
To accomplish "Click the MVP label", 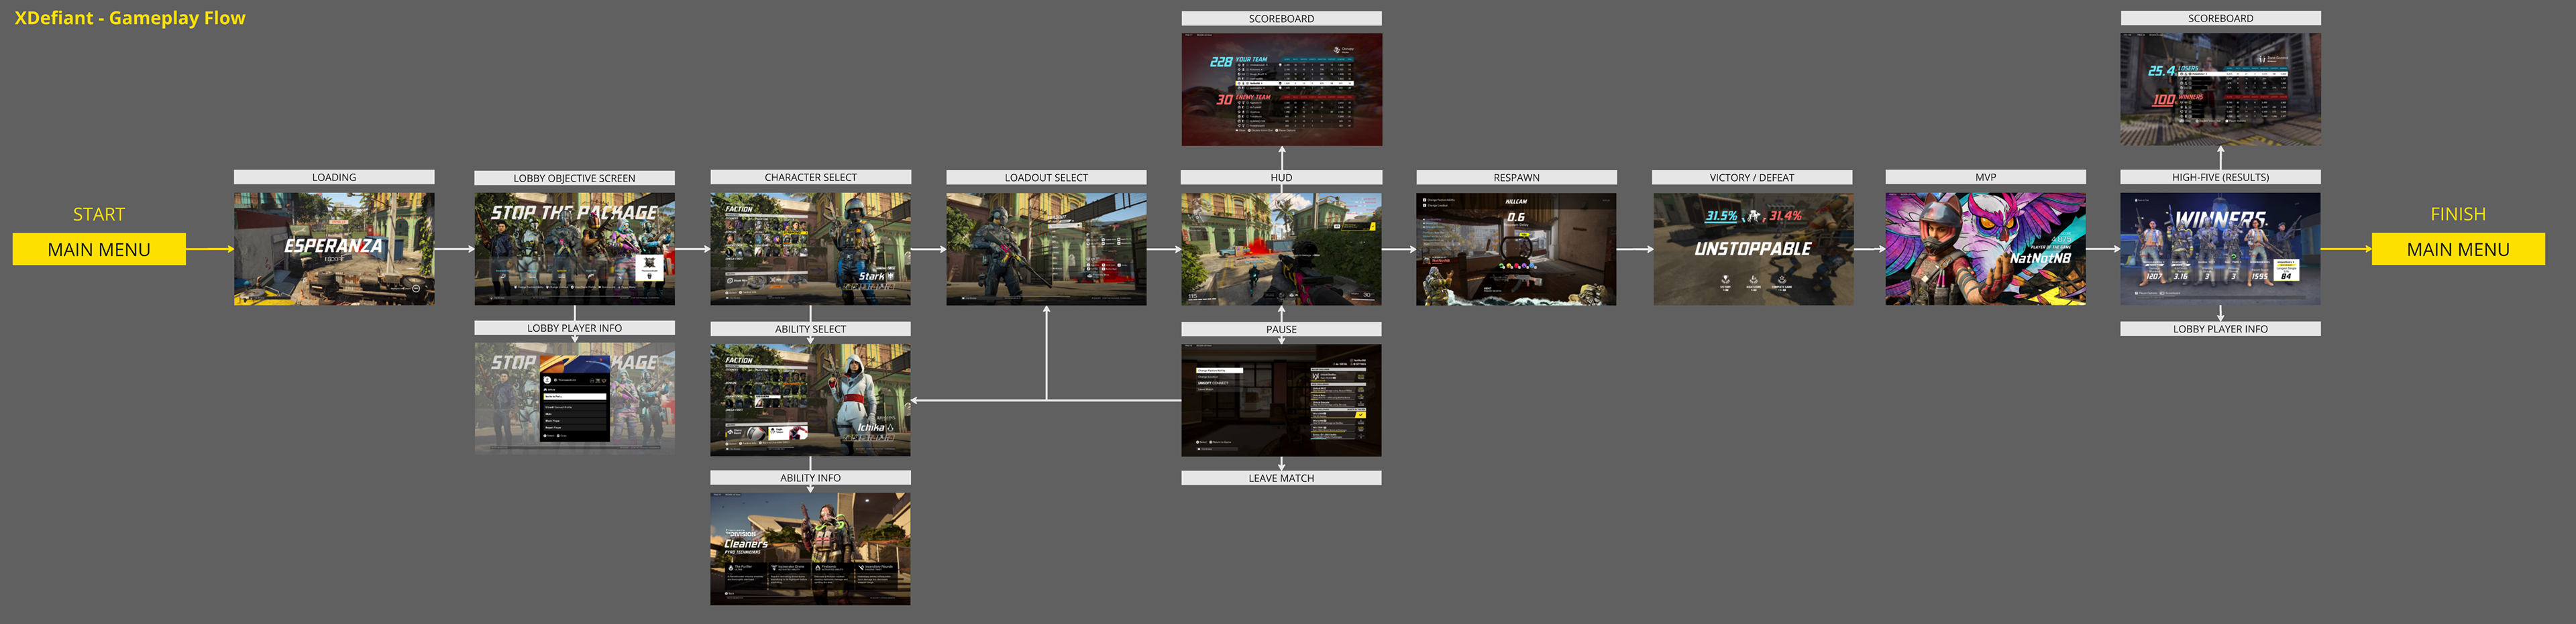I will pos(1986,177).
